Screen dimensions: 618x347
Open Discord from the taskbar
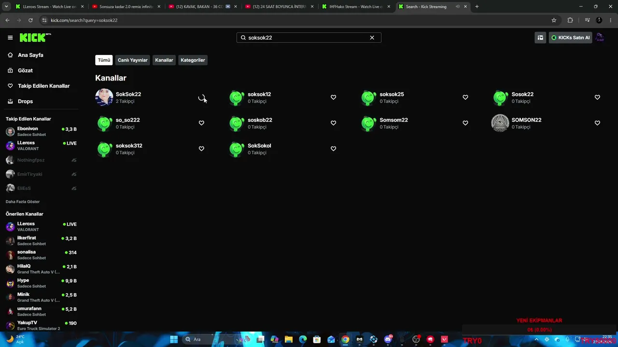(x=388, y=339)
